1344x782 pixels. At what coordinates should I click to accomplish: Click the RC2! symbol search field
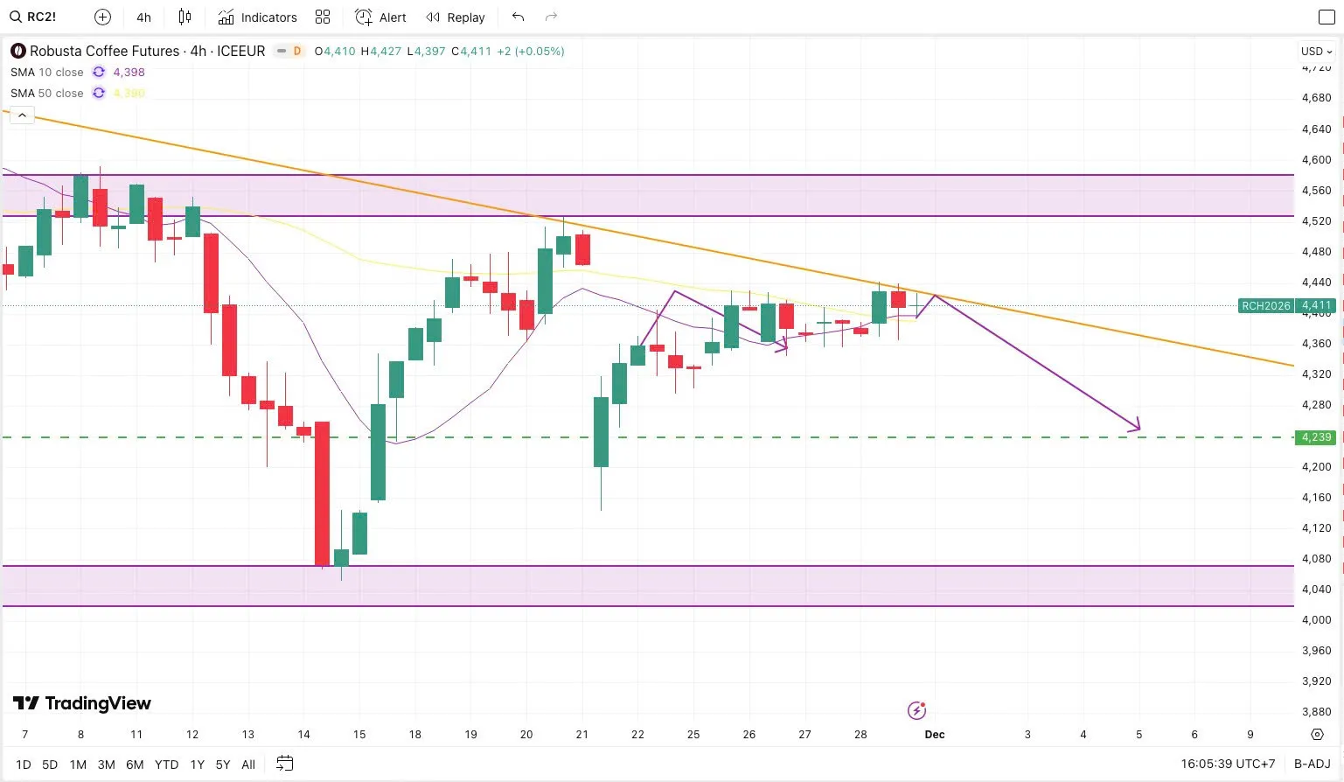pyautogui.click(x=34, y=17)
